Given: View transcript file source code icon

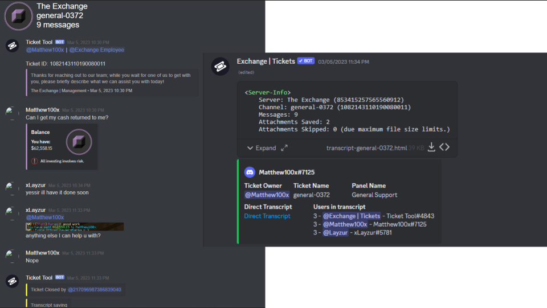Looking at the screenshot, I should (x=444, y=147).
